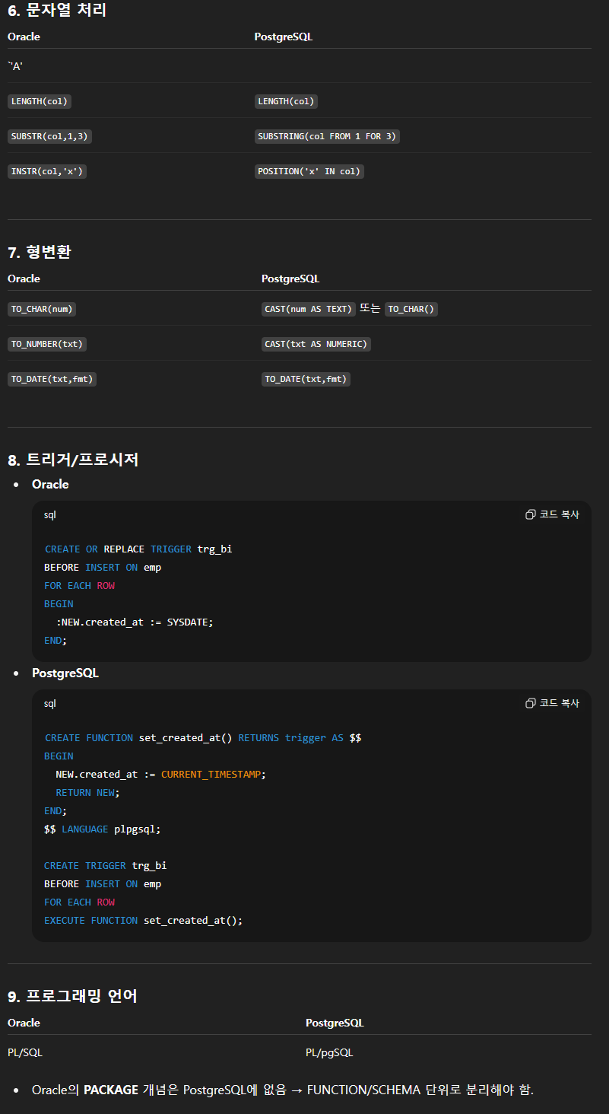Click the INSTR(col,'x') inline code element
The height and width of the screenshot is (1114, 609).
[46, 170]
